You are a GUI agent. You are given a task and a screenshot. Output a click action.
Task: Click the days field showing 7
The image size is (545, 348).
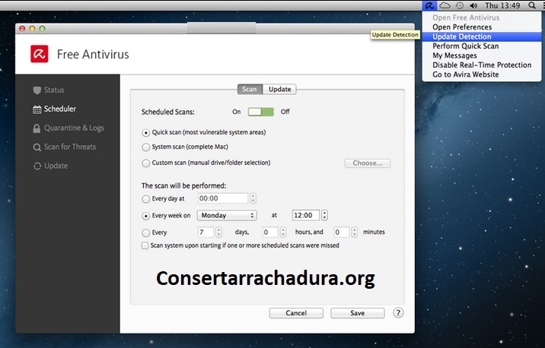(x=206, y=232)
